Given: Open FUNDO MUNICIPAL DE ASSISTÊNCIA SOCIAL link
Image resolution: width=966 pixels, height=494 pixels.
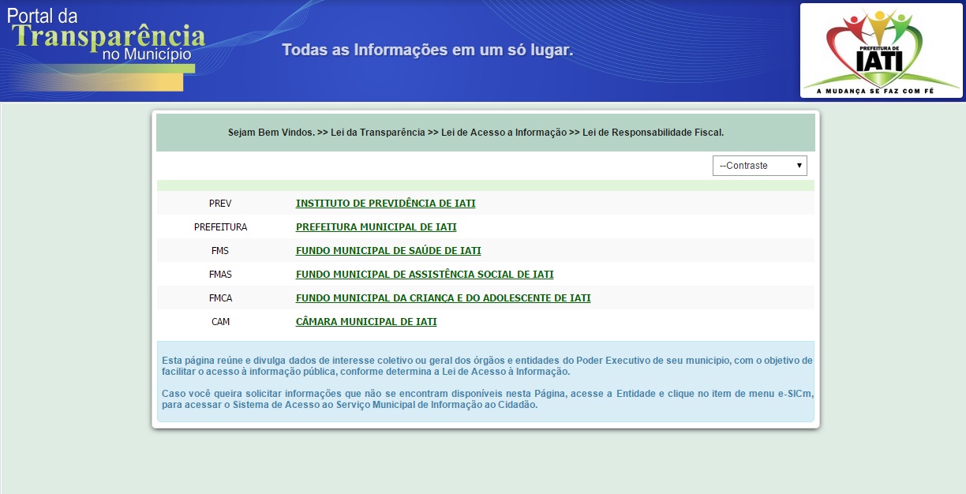Looking at the screenshot, I should coord(425,275).
